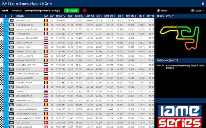Select driver Manoah LAURENT
Screen dimensions: 206x128
(x=25, y=83)
